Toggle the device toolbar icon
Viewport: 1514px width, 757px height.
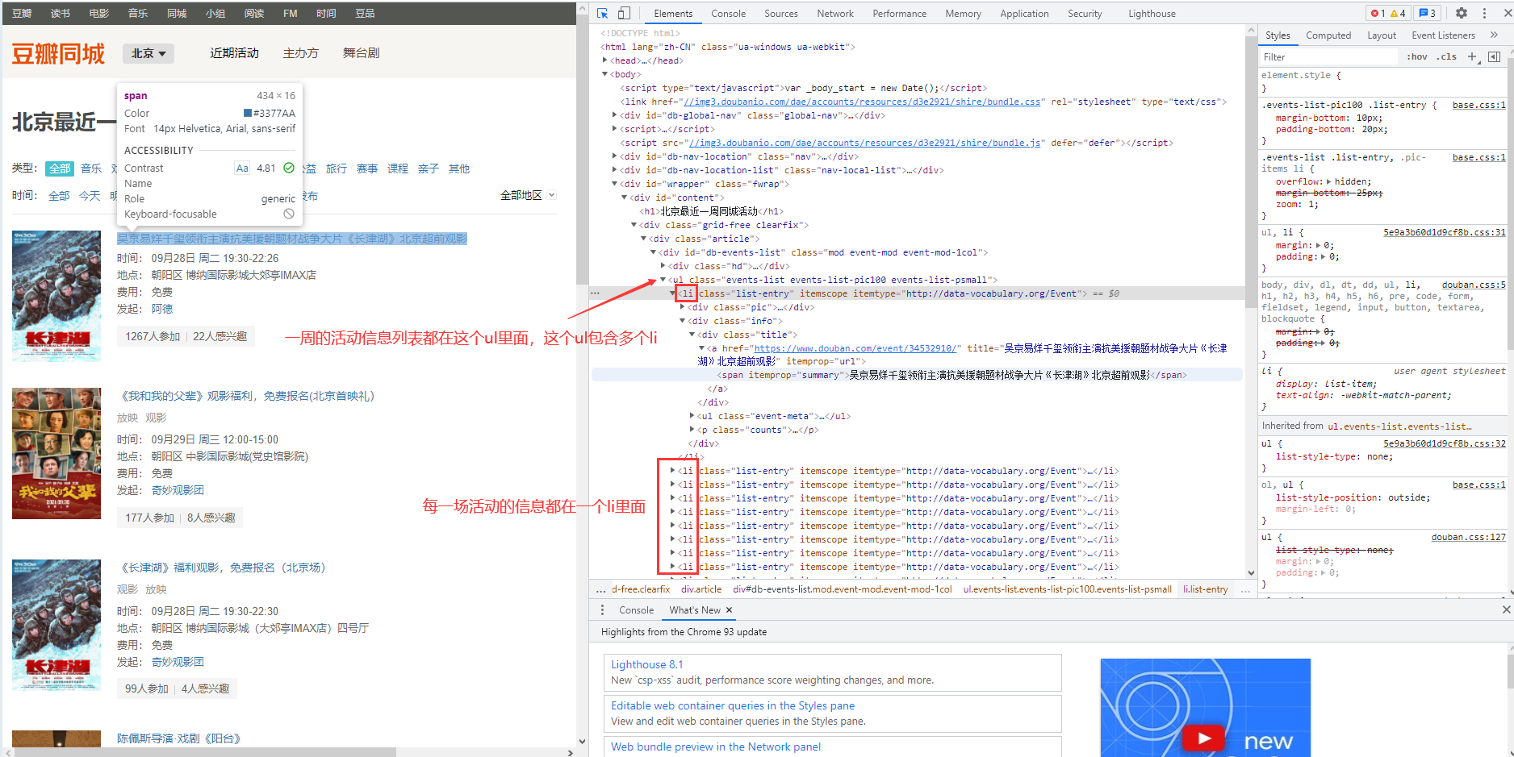point(624,13)
